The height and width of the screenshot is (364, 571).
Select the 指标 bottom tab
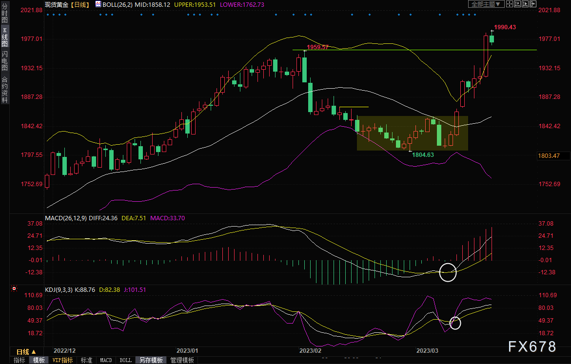20,360
